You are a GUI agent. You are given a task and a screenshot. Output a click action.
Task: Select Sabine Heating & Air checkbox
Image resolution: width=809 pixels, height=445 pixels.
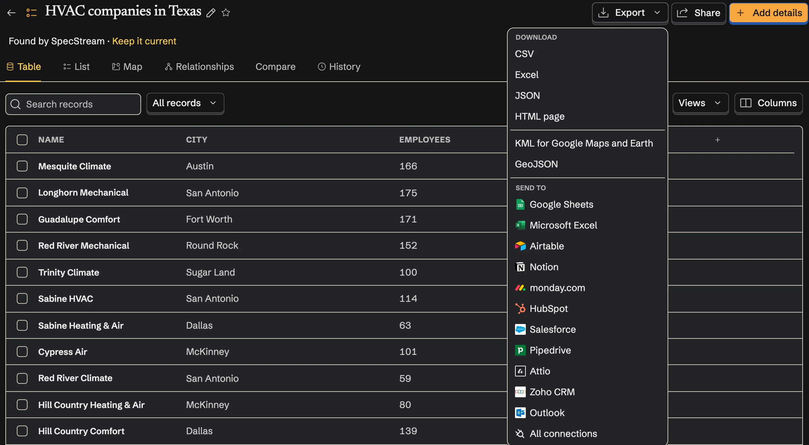point(22,325)
